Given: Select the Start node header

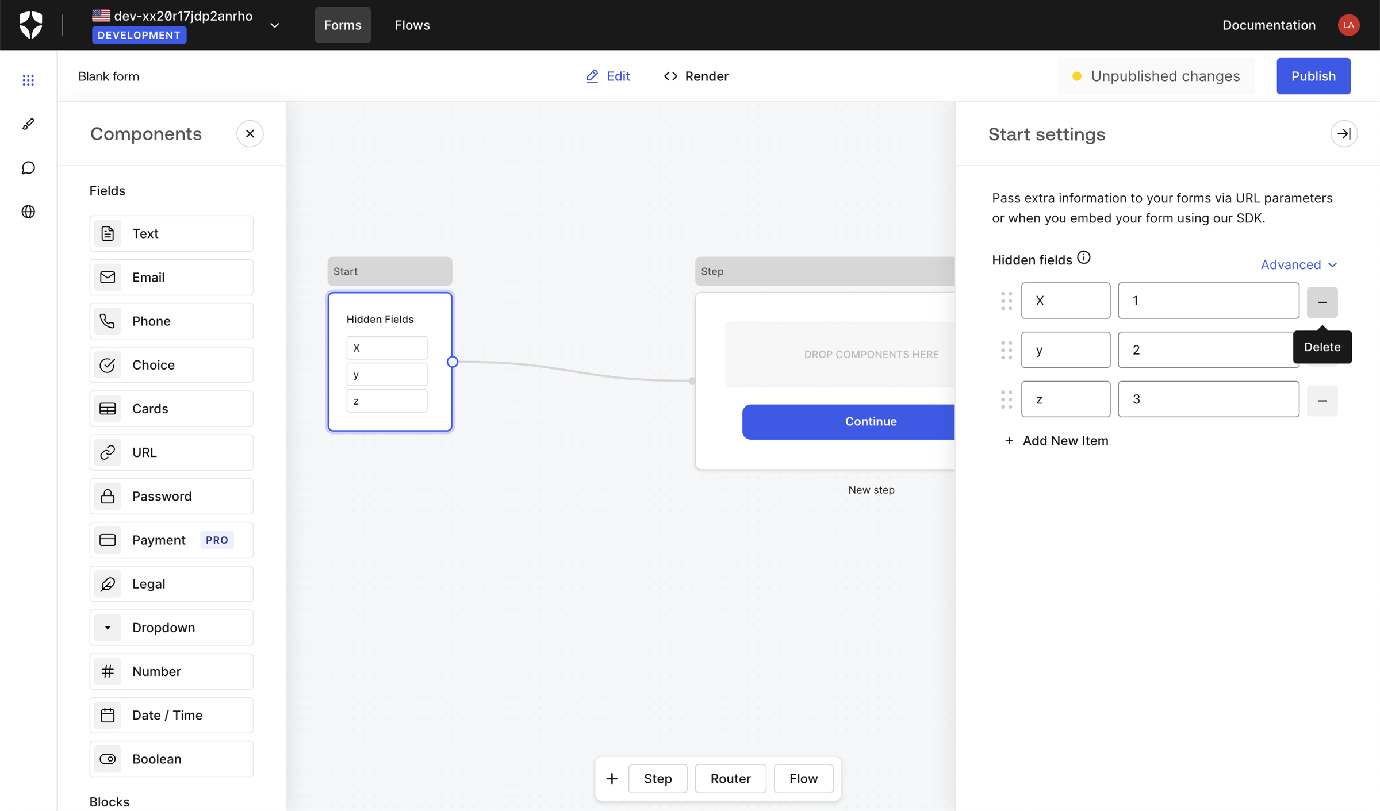Looking at the screenshot, I should tap(390, 271).
